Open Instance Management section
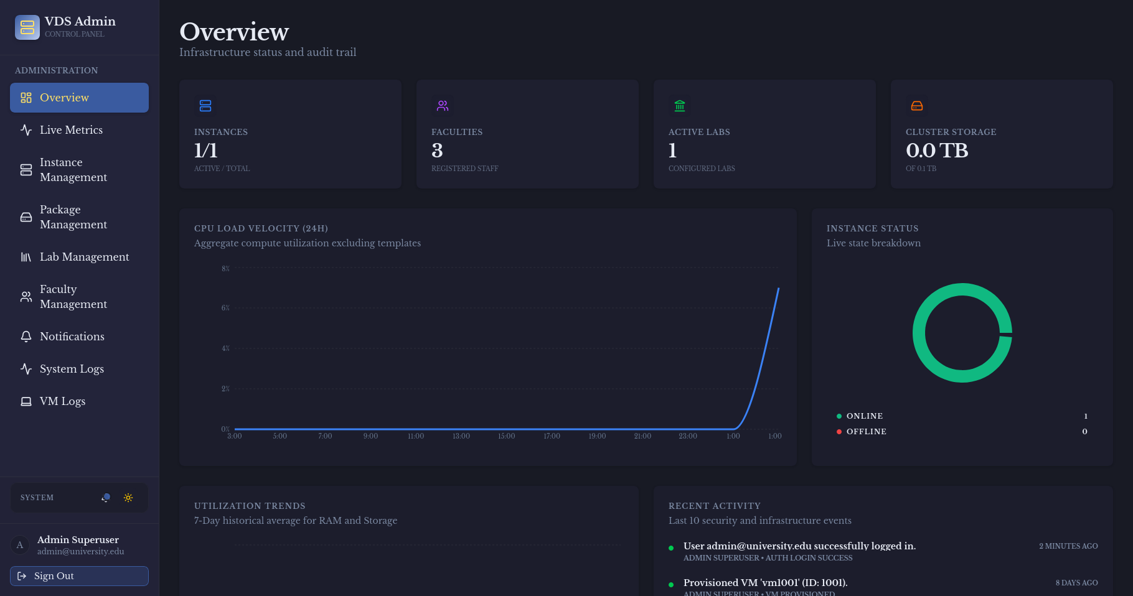This screenshot has height=596, width=1133. click(x=79, y=170)
